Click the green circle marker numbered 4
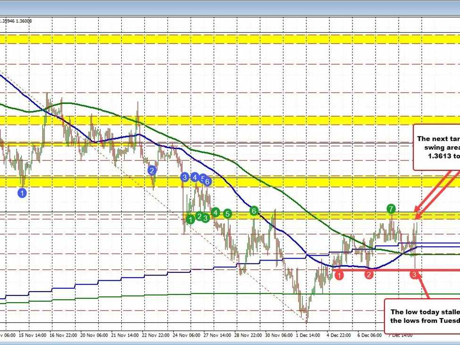This screenshot has width=460, height=345. pos(216,212)
